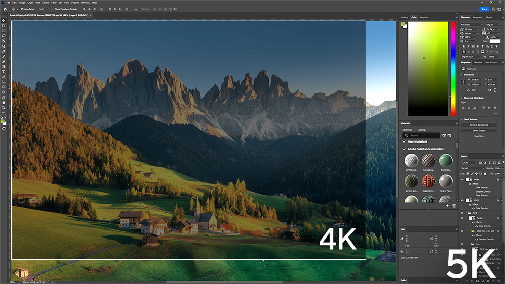Click the Home icon in options bar
This screenshot has height=284, width=505.
tap(4, 9)
